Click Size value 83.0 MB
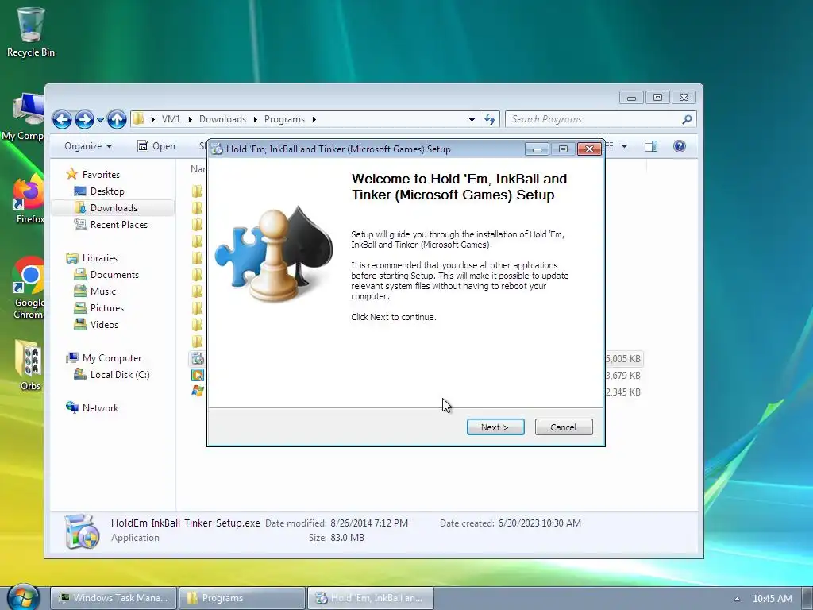Viewport: 813px width, 610px height. coord(348,538)
